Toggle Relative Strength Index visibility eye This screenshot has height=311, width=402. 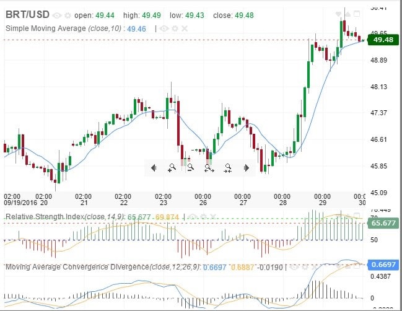193,217
